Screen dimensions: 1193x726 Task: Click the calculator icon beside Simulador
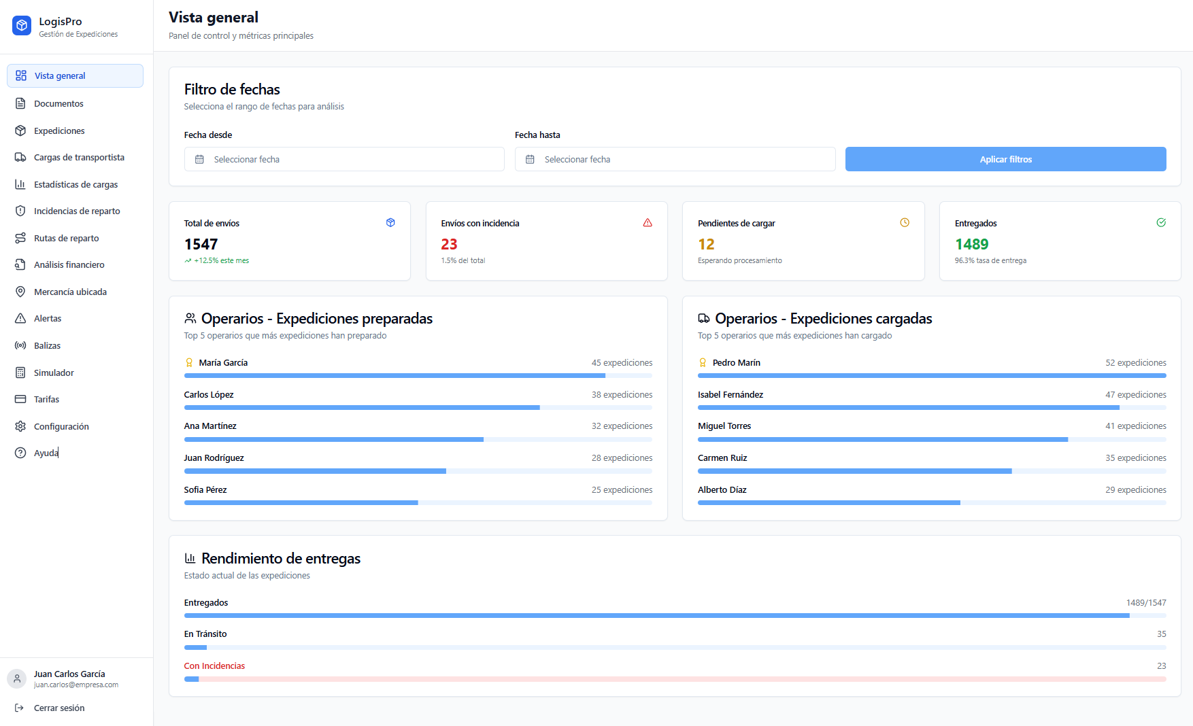[20, 373]
